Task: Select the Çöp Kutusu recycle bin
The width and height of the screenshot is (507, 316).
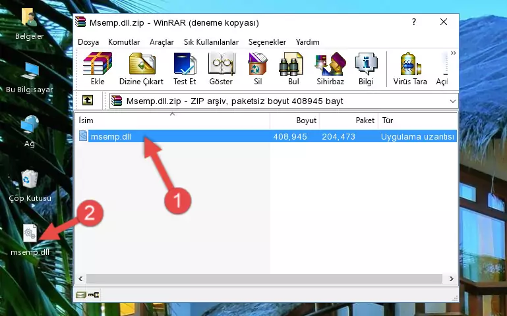Action: click(x=30, y=186)
